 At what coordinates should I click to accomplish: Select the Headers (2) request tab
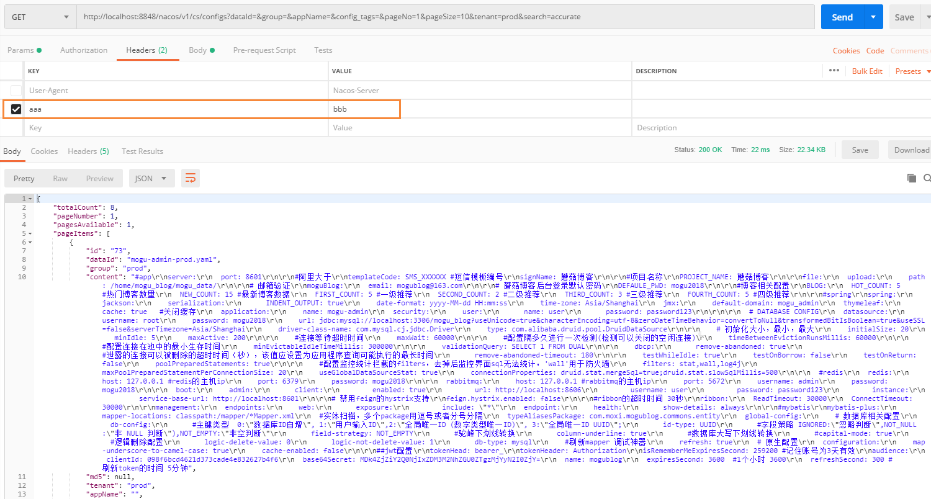point(146,50)
